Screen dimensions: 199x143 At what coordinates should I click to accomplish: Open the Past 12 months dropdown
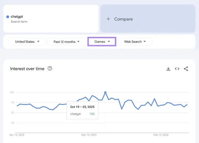[x=66, y=42]
